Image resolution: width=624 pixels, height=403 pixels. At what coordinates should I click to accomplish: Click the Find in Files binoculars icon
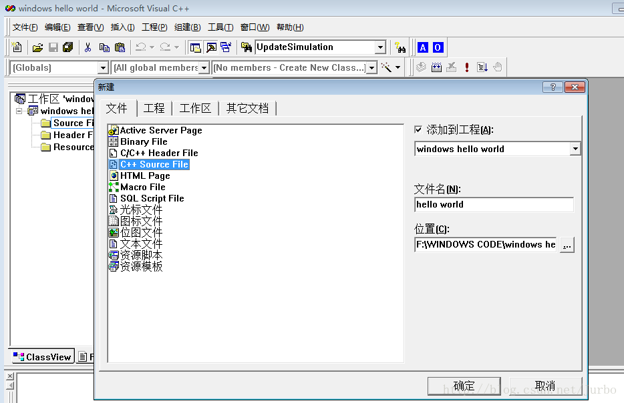[x=247, y=47]
